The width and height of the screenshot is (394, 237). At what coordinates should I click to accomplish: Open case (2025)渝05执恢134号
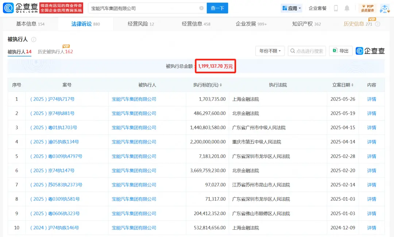click(54, 142)
